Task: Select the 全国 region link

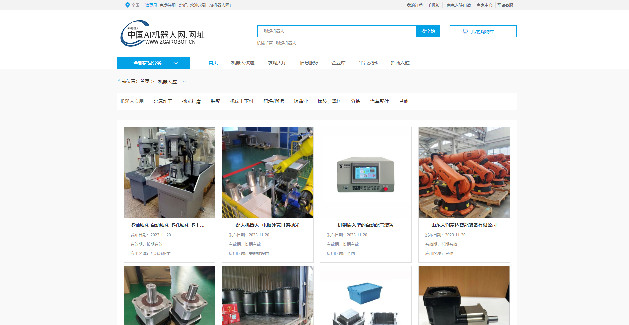Action: click(x=136, y=5)
